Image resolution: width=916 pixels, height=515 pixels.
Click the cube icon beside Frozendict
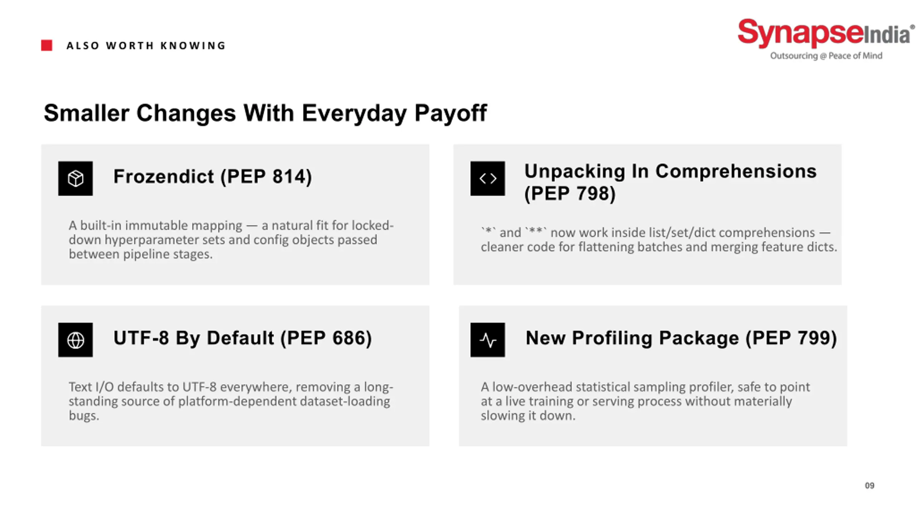tap(75, 178)
